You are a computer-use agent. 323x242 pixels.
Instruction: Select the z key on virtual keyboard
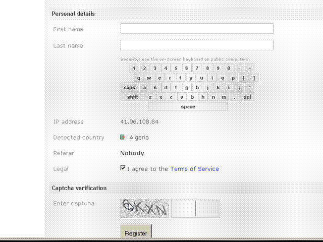(x=150, y=97)
